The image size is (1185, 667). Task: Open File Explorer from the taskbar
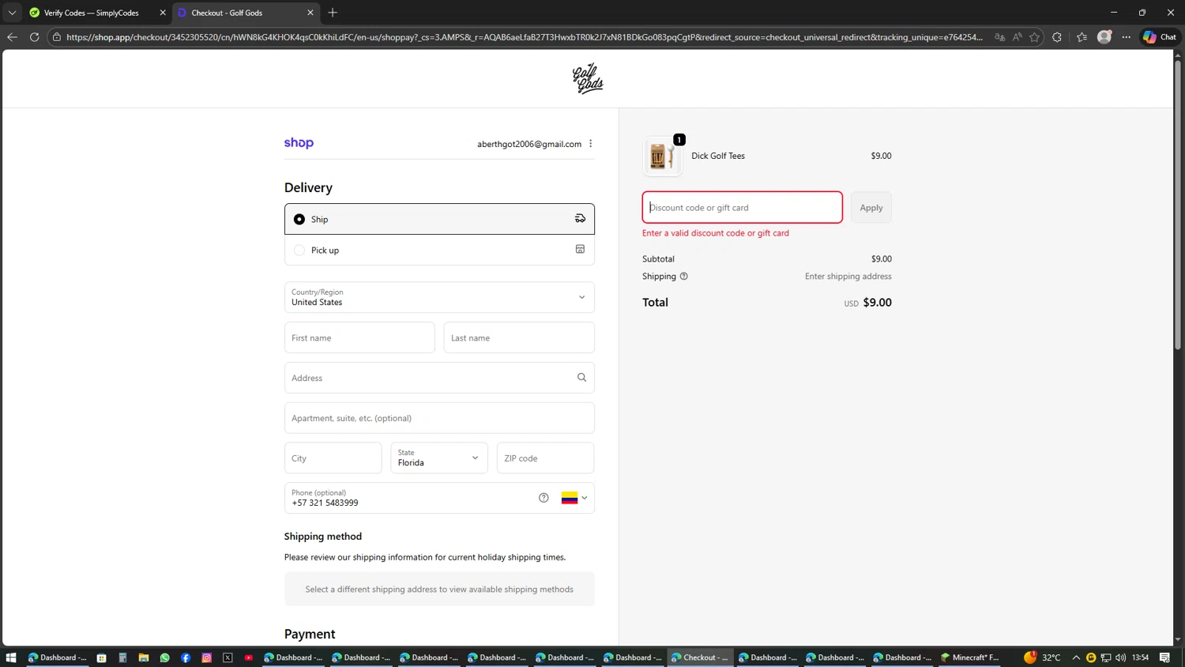tap(144, 658)
